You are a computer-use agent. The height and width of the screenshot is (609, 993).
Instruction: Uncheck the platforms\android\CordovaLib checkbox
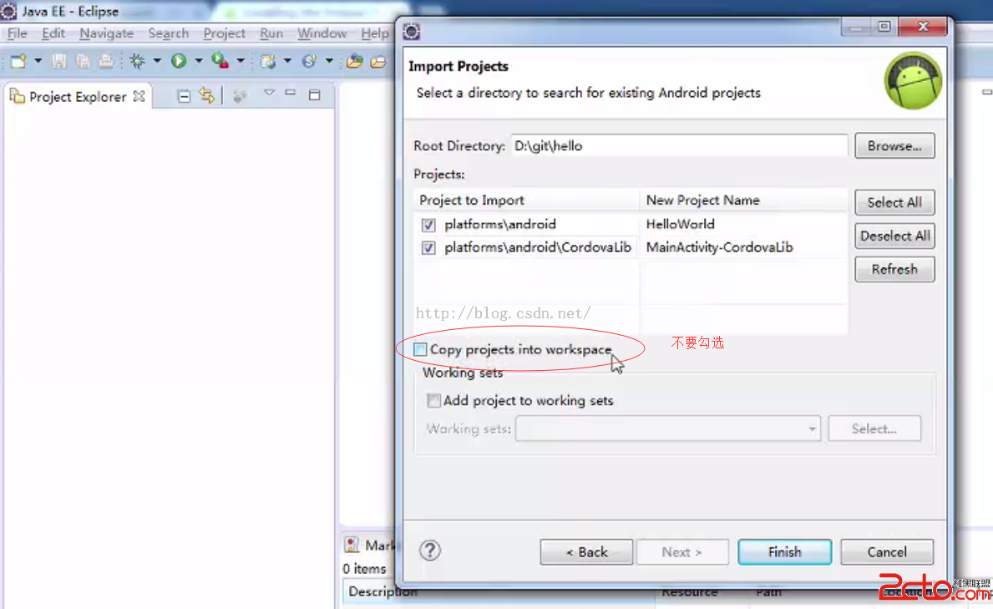coord(428,247)
